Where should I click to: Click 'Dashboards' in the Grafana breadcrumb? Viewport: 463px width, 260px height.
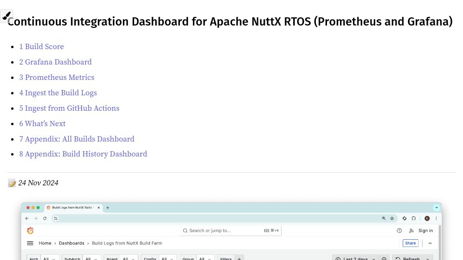[71, 243]
